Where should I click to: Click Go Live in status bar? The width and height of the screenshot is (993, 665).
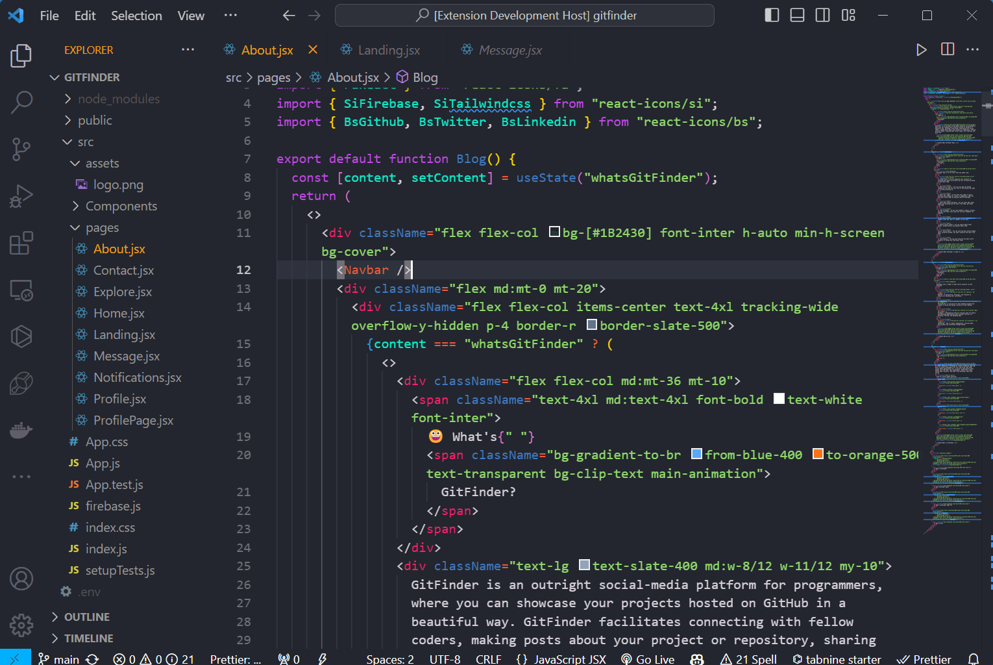(x=648, y=659)
